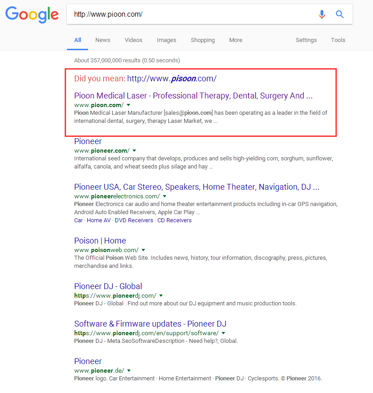This screenshot has width=373, height=393.
Task: Click 'The Official Poison Web Site' snippet
Action: pyautogui.click(x=201, y=262)
